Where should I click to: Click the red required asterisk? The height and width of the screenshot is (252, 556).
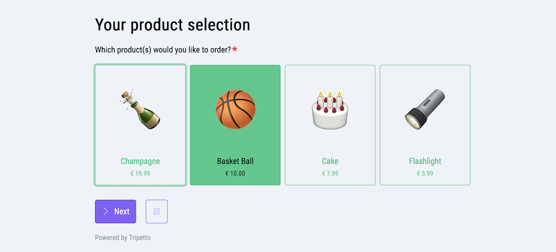[x=235, y=49]
